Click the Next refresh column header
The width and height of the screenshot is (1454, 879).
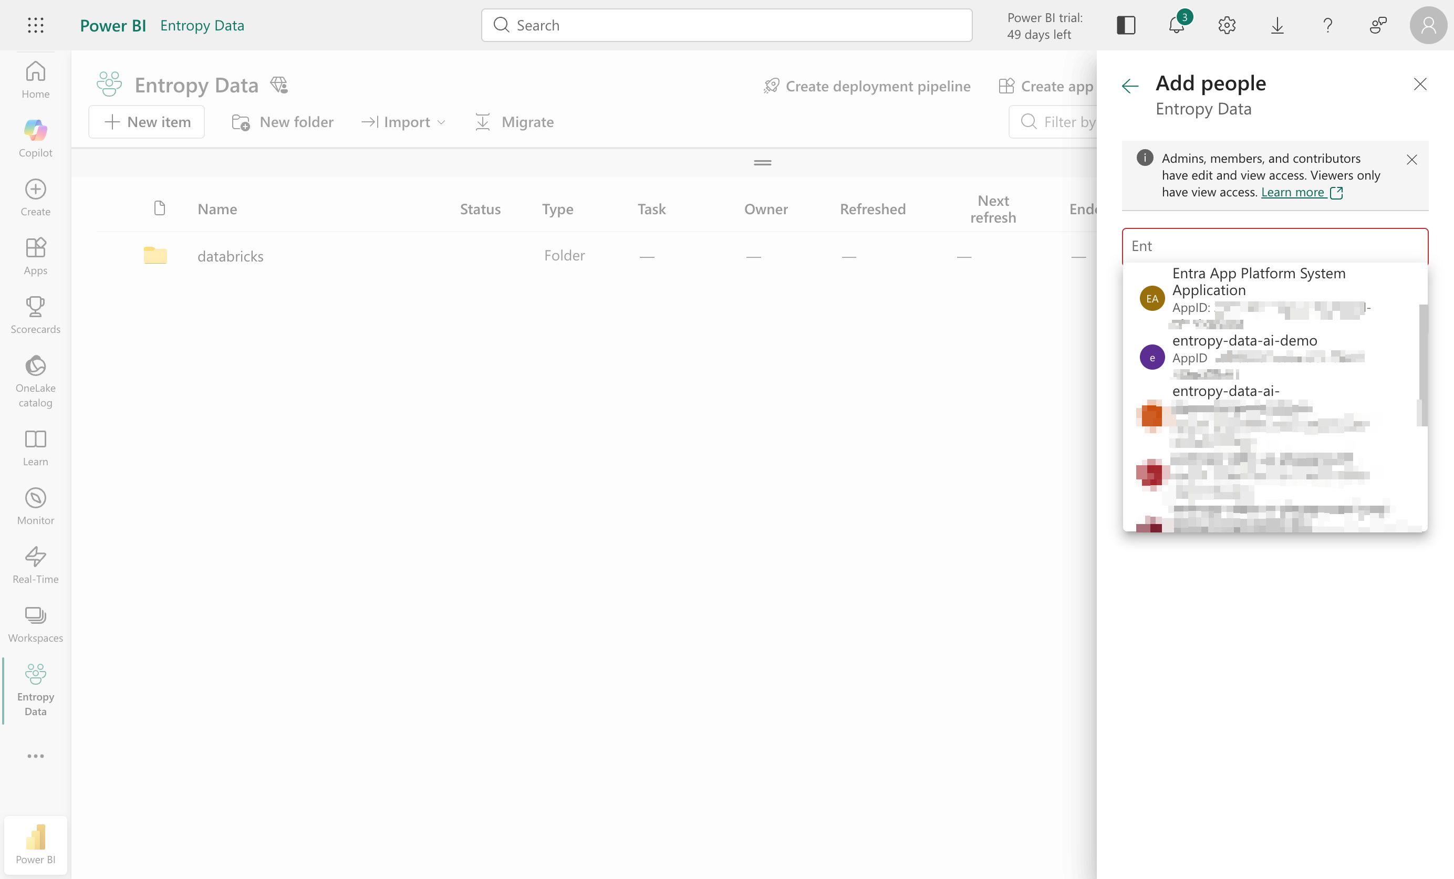click(993, 209)
